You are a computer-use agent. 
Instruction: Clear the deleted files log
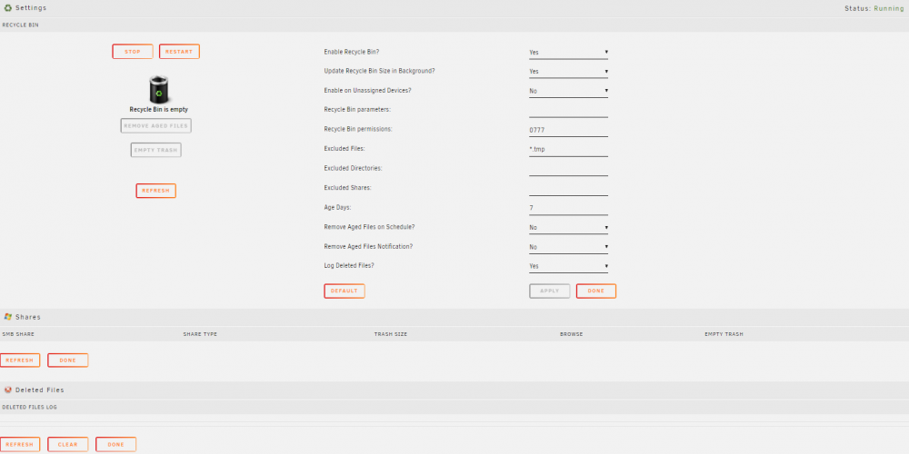tap(68, 444)
